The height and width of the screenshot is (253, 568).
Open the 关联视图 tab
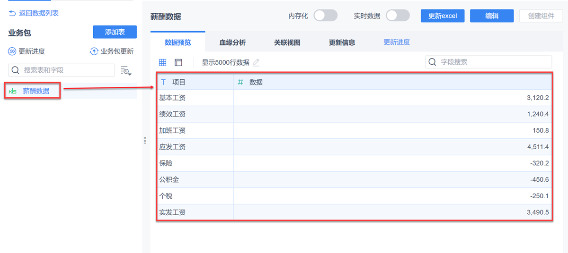click(287, 42)
